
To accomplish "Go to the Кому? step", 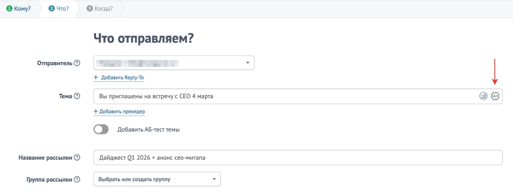I will [19, 9].
